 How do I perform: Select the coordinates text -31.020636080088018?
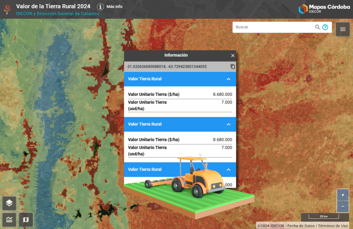click(146, 67)
